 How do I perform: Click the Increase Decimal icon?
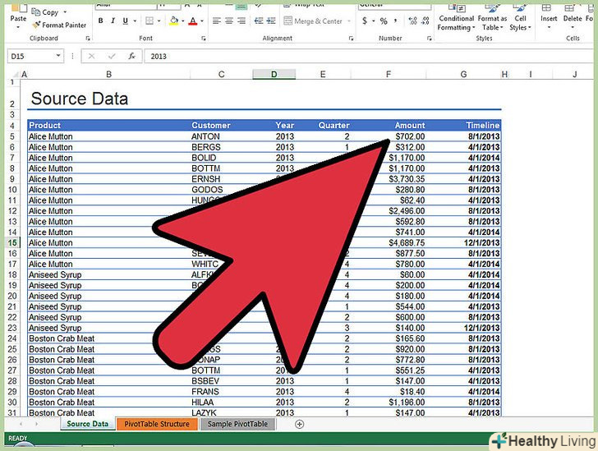click(x=412, y=21)
